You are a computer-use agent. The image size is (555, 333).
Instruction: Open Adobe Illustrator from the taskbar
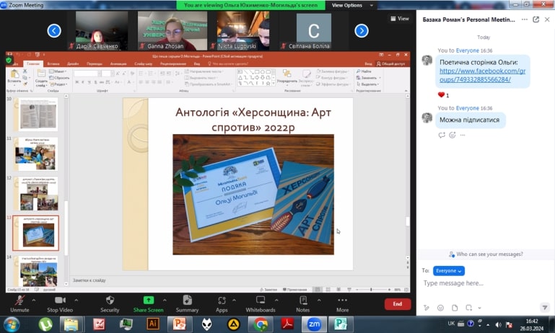[x=152, y=324]
